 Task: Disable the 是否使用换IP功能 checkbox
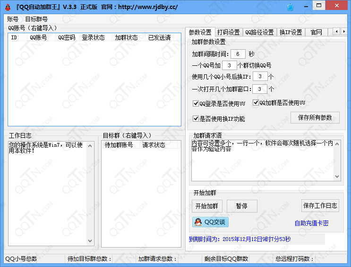pos(196,119)
